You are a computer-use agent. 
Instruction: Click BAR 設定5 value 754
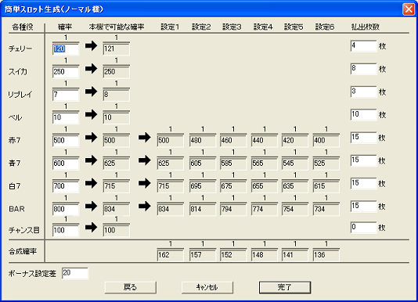295,209
